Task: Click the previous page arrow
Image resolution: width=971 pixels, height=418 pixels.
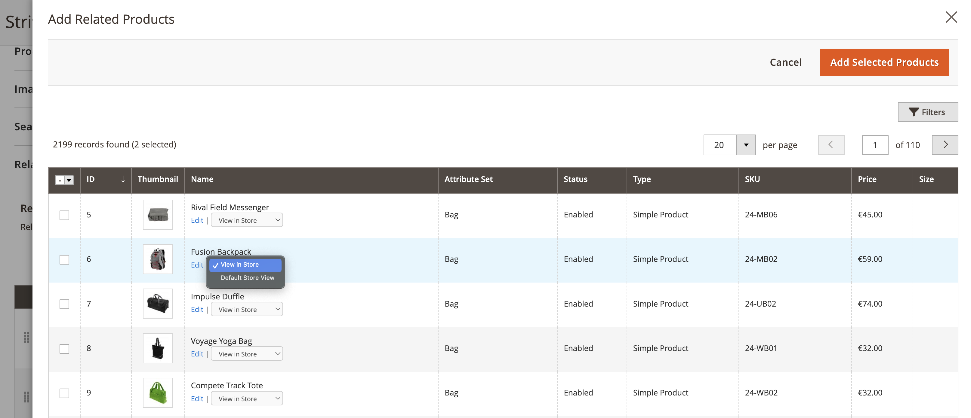Action: [x=831, y=145]
